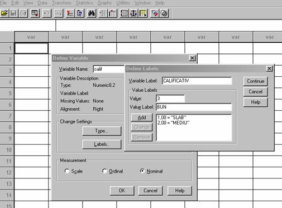Click the Type... button
The image size is (282, 208).
102,131
